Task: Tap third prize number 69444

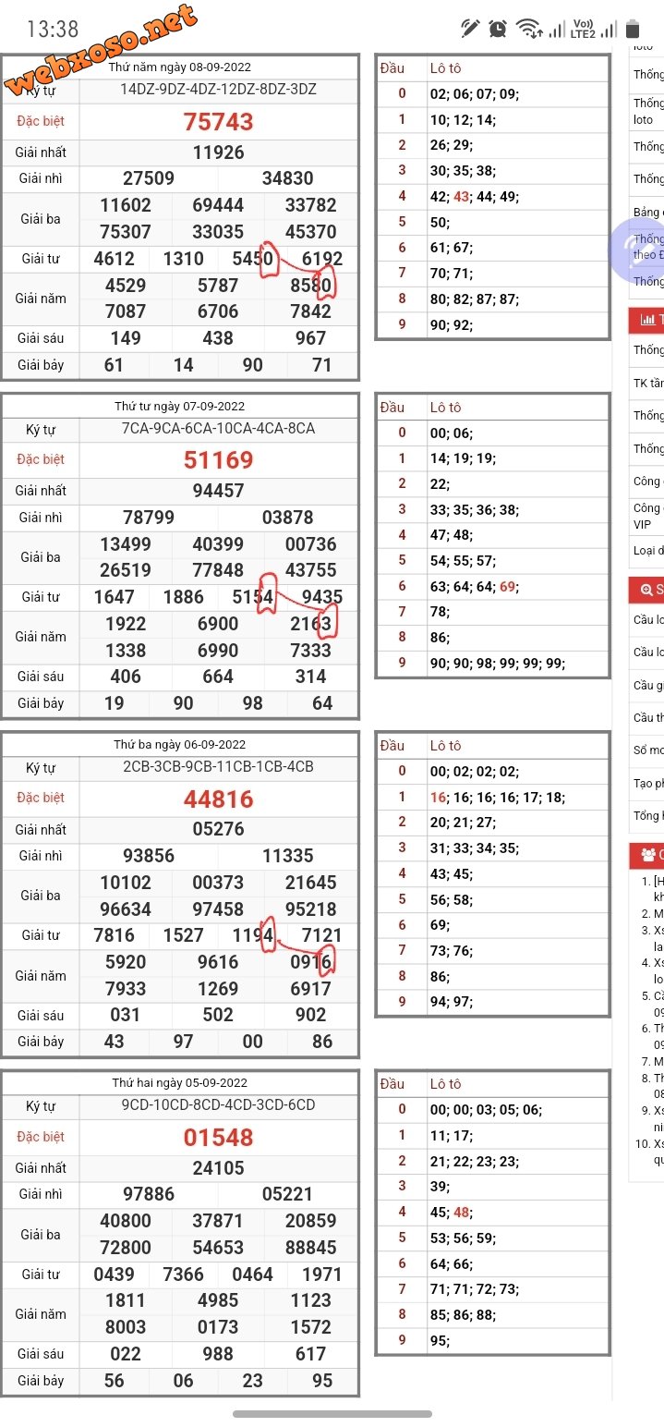Action: coord(218,205)
